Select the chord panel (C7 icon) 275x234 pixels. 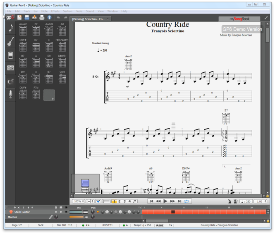click(x=10, y=81)
